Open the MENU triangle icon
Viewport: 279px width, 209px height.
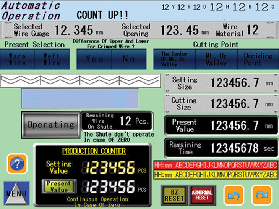click(x=16, y=193)
